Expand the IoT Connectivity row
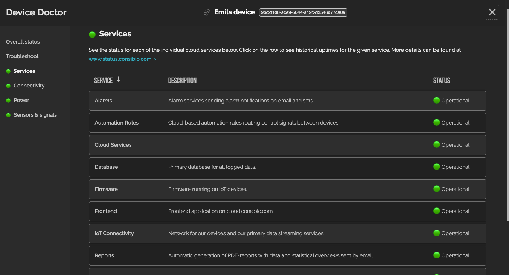509x275 pixels. point(288,233)
